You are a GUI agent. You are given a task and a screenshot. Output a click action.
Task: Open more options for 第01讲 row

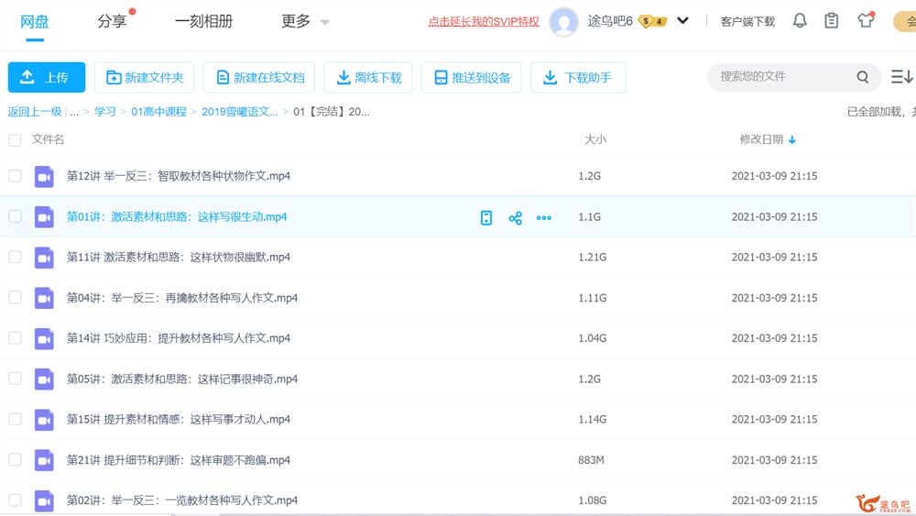pos(544,218)
